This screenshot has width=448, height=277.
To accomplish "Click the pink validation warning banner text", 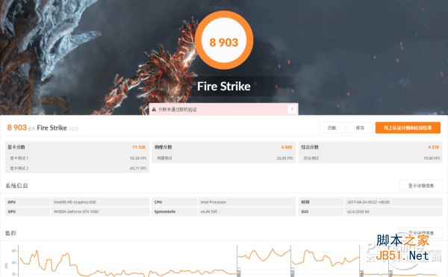I will [x=178, y=109].
